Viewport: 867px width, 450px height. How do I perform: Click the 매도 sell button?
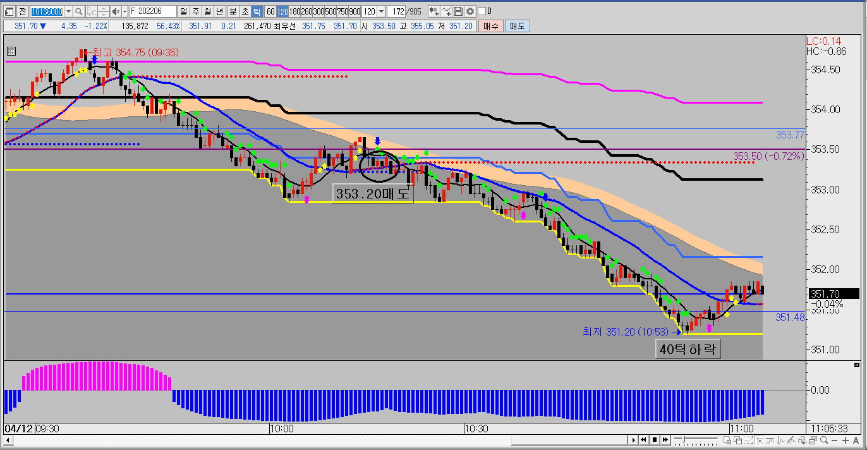tap(518, 26)
